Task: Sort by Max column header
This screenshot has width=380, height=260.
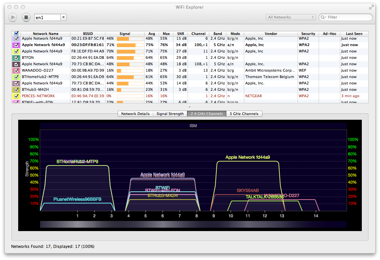Action: point(166,34)
